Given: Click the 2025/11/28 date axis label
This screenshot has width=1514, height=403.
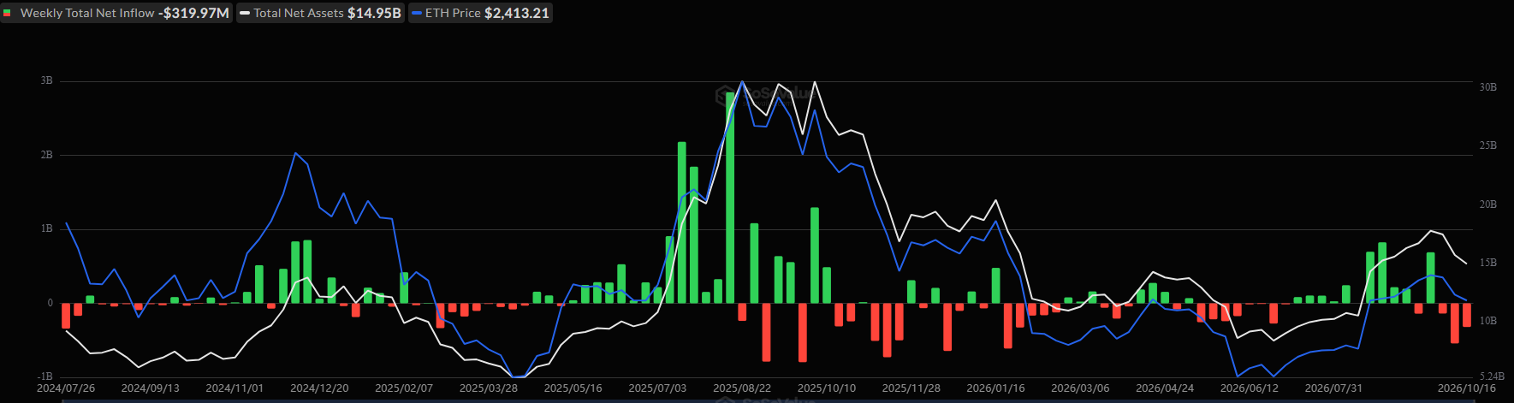Looking at the screenshot, I should [911, 388].
